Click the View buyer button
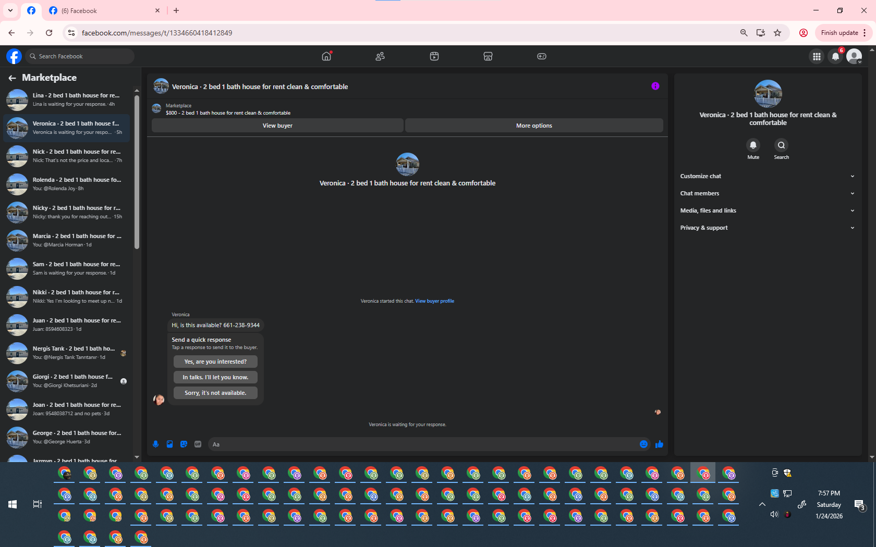The width and height of the screenshot is (876, 547). click(277, 126)
